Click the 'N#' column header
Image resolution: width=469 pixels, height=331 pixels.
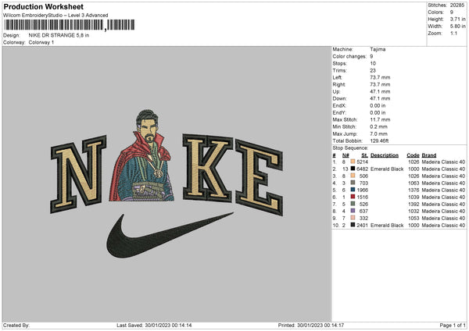click(x=345, y=155)
